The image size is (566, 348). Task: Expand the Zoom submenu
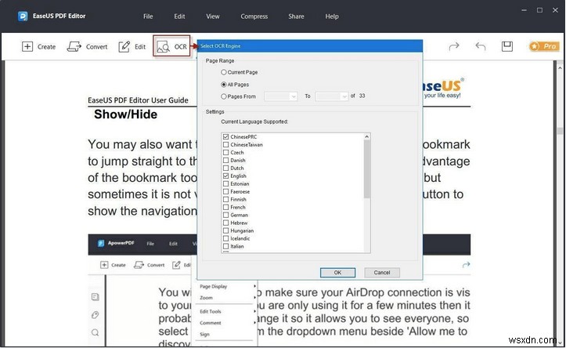coord(227,298)
